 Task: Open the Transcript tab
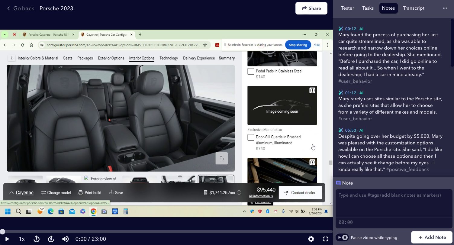414,8
